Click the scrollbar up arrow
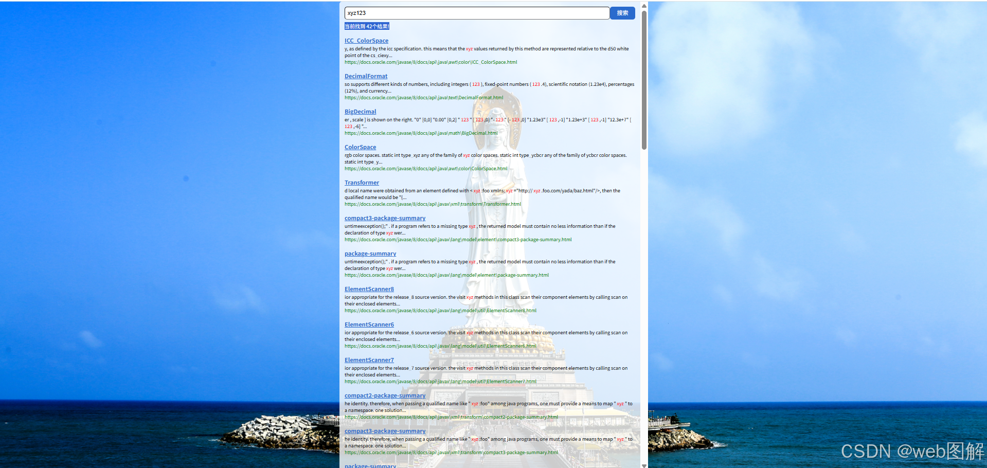Viewport: 987px width, 468px height. [x=644, y=6]
